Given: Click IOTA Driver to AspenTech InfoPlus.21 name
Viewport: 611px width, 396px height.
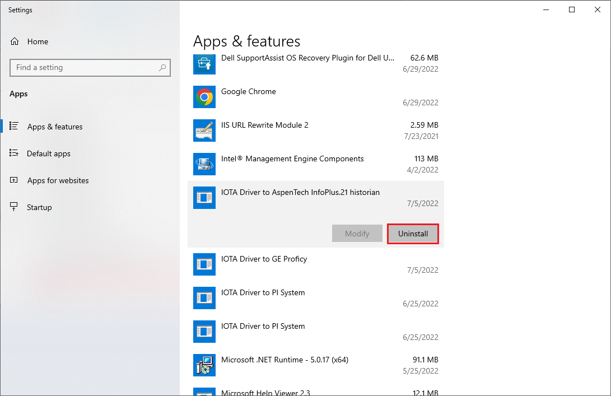Looking at the screenshot, I should (300, 192).
